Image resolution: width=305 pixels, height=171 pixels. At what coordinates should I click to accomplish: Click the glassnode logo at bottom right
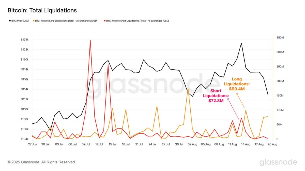[x=278, y=162]
